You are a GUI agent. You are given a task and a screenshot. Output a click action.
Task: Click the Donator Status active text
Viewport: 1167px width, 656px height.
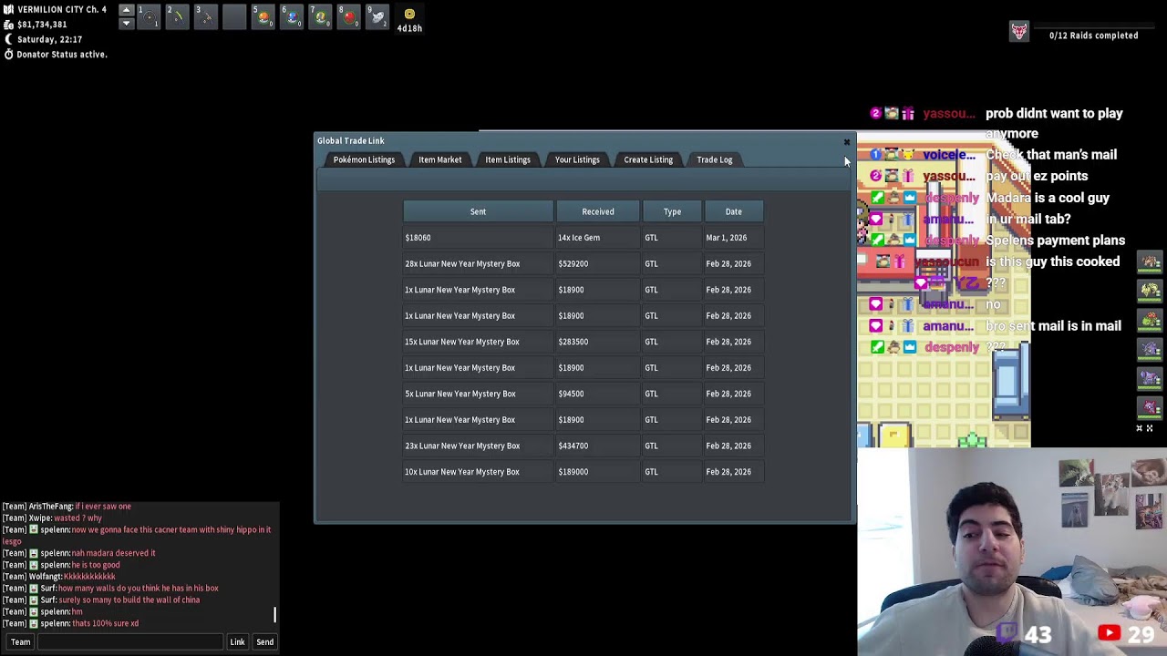(x=62, y=55)
